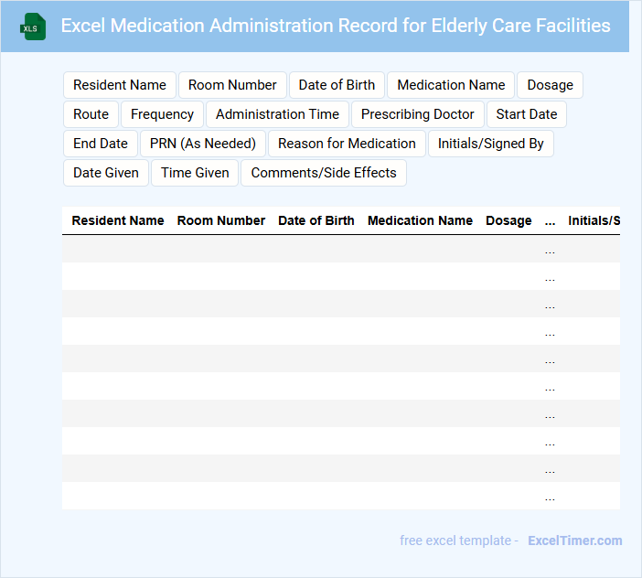Image resolution: width=642 pixels, height=578 pixels.
Task: Click the Prescribing Doctor tag
Action: [417, 114]
